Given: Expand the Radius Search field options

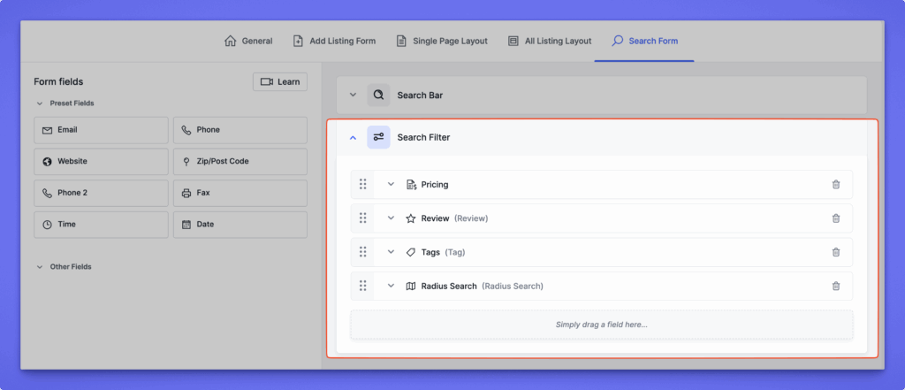Looking at the screenshot, I should 391,286.
